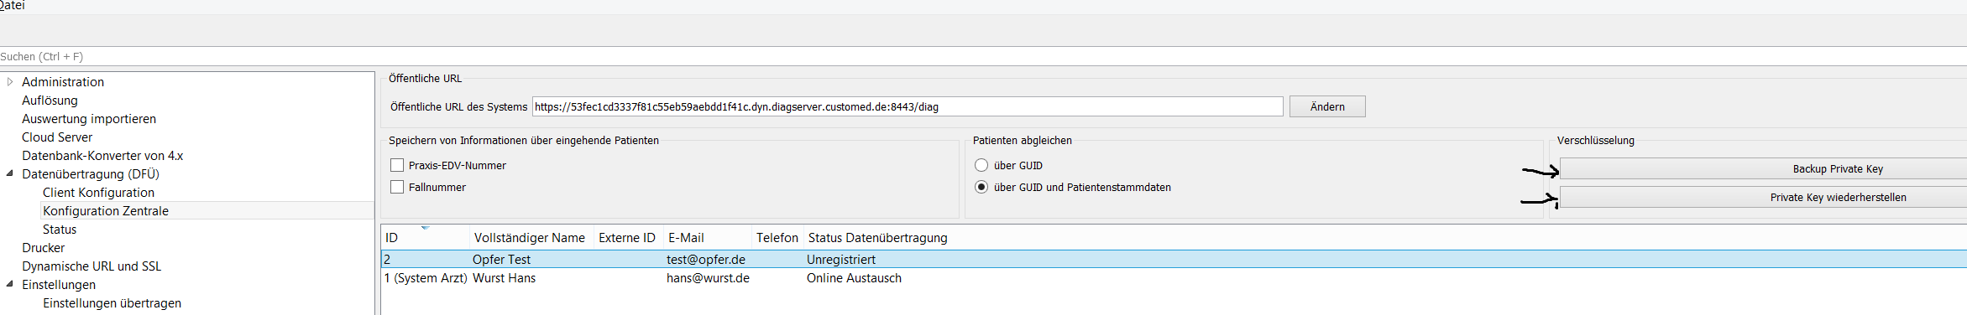This screenshot has height=315, width=1967.
Task: Select Dynamische URL und SSL
Action: point(92,266)
